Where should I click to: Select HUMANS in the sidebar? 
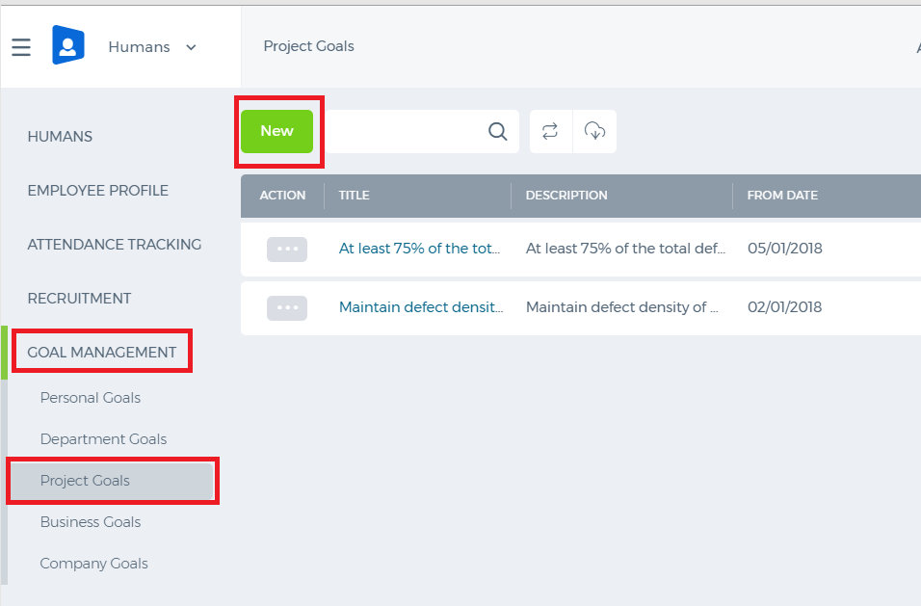(60, 136)
